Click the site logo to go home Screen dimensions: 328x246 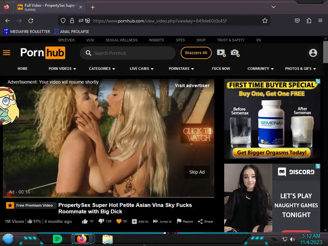(x=43, y=53)
